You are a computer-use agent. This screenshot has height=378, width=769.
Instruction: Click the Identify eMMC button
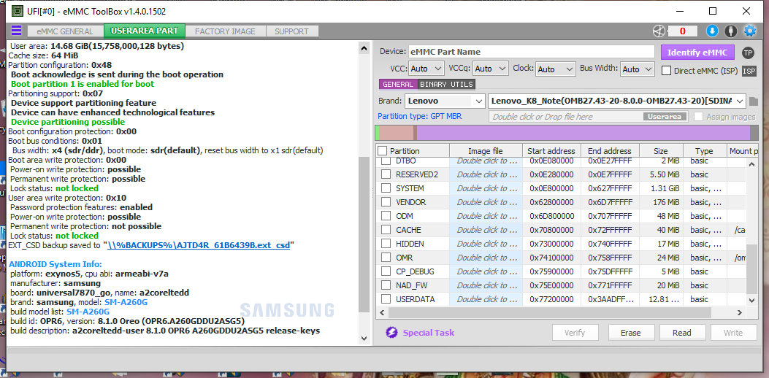(x=697, y=53)
